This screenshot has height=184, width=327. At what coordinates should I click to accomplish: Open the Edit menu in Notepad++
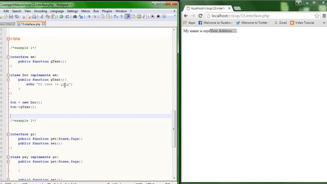pos(6,11)
